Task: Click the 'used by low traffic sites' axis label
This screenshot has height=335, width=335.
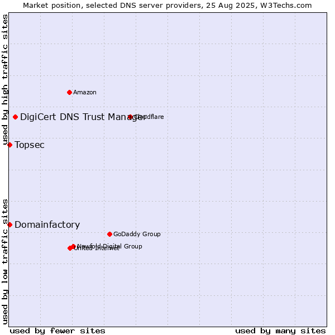Action: (4, 262)
